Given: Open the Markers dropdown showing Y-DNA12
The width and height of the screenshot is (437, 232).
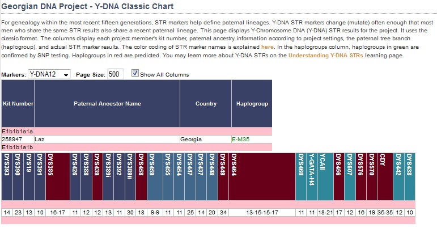Looking at the screenshot, I should 49,74.
